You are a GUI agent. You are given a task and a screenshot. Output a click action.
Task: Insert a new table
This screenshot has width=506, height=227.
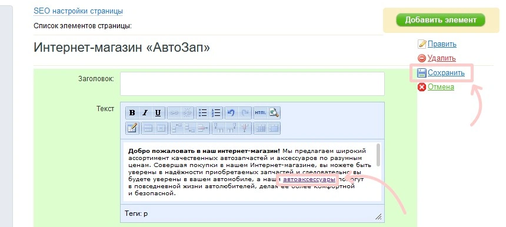click(x=132, y=128)
